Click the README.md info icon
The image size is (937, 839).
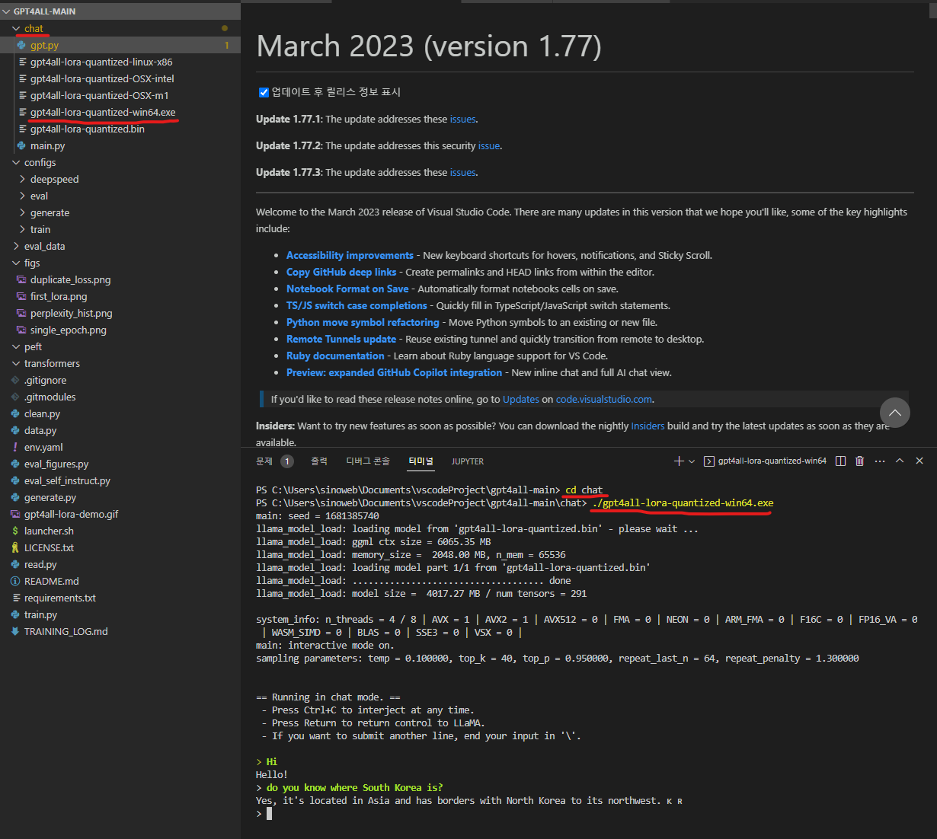(15, 581)
